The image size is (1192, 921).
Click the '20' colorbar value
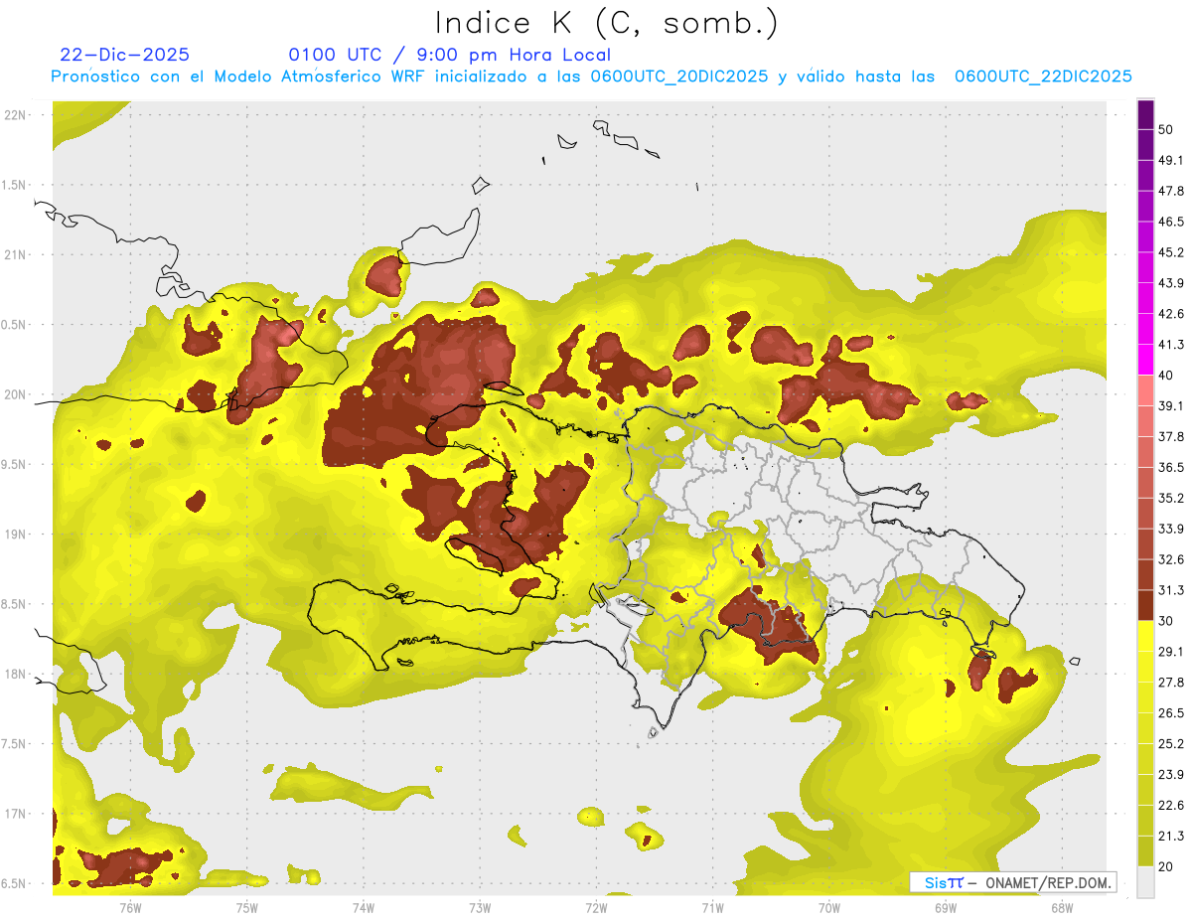(x=1166, y=866)
